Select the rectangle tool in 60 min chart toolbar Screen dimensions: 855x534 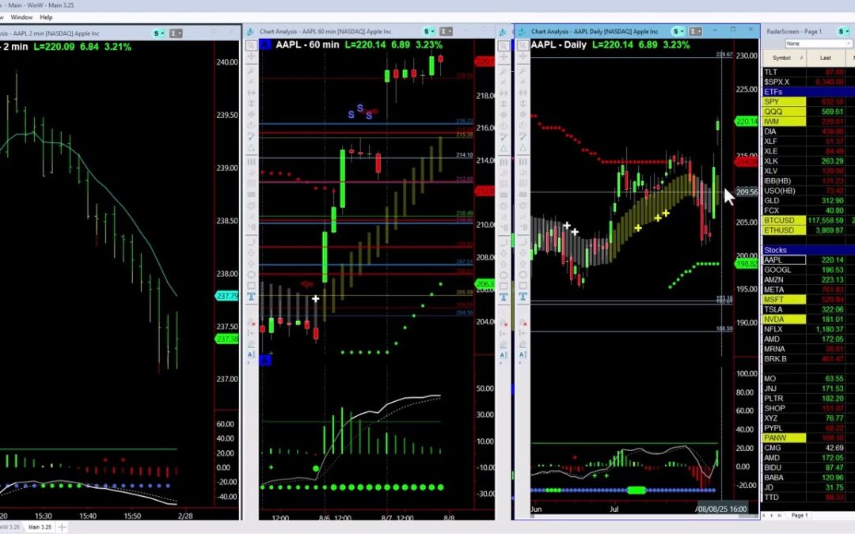pyautogui.click(x=252, y=286)
